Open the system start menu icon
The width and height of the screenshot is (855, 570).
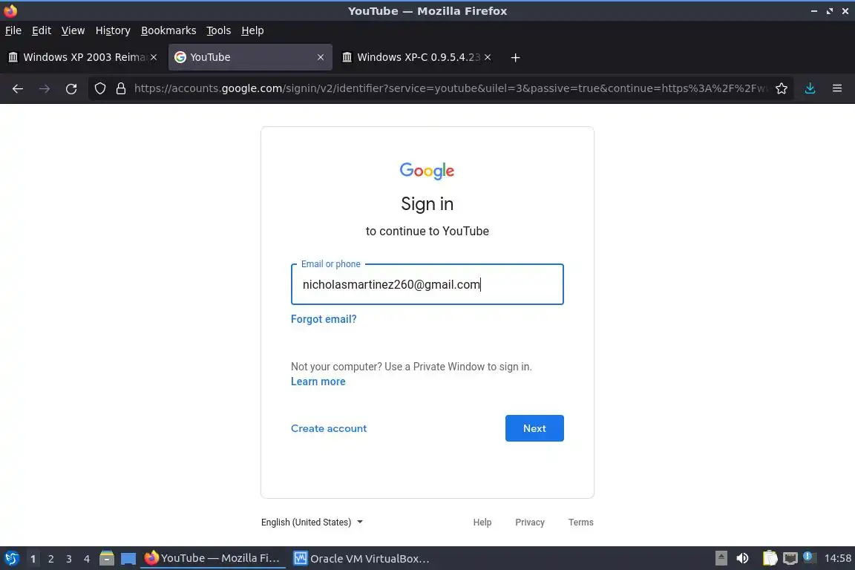click(11, 559)
